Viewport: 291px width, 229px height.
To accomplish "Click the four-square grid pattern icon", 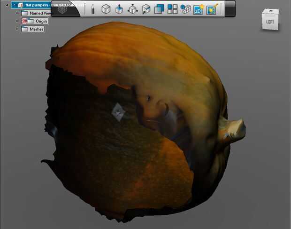I will (x=172, y=9).
